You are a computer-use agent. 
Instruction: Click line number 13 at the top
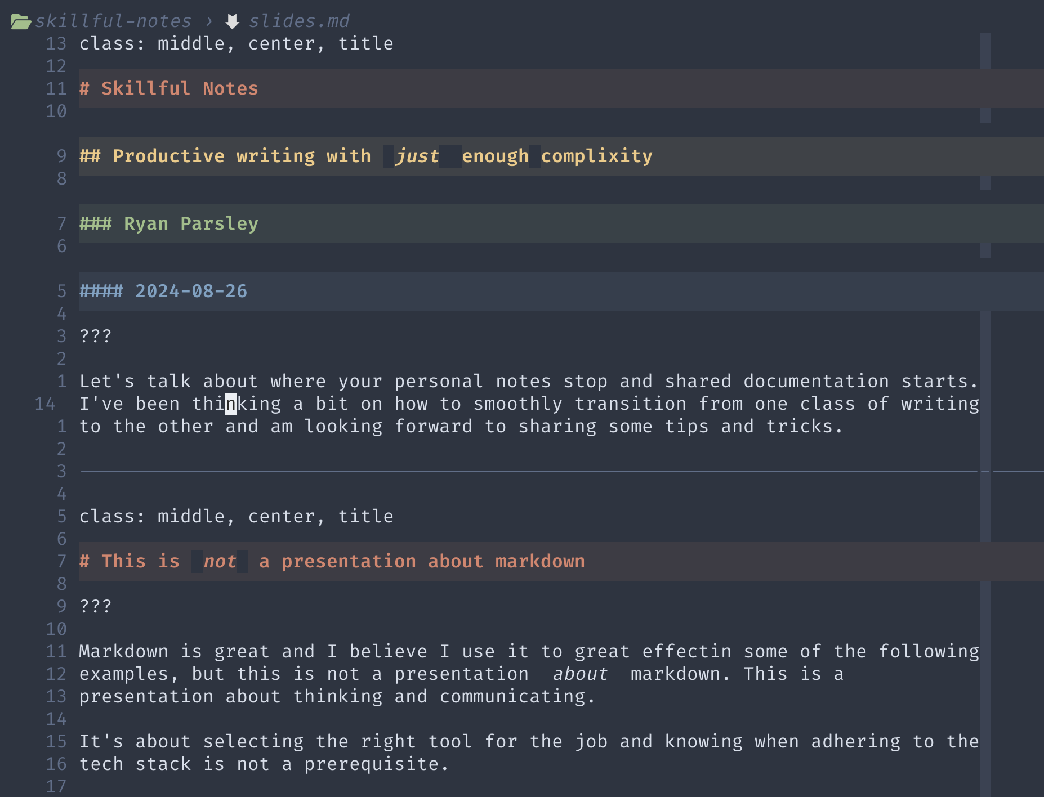[55, 43]
